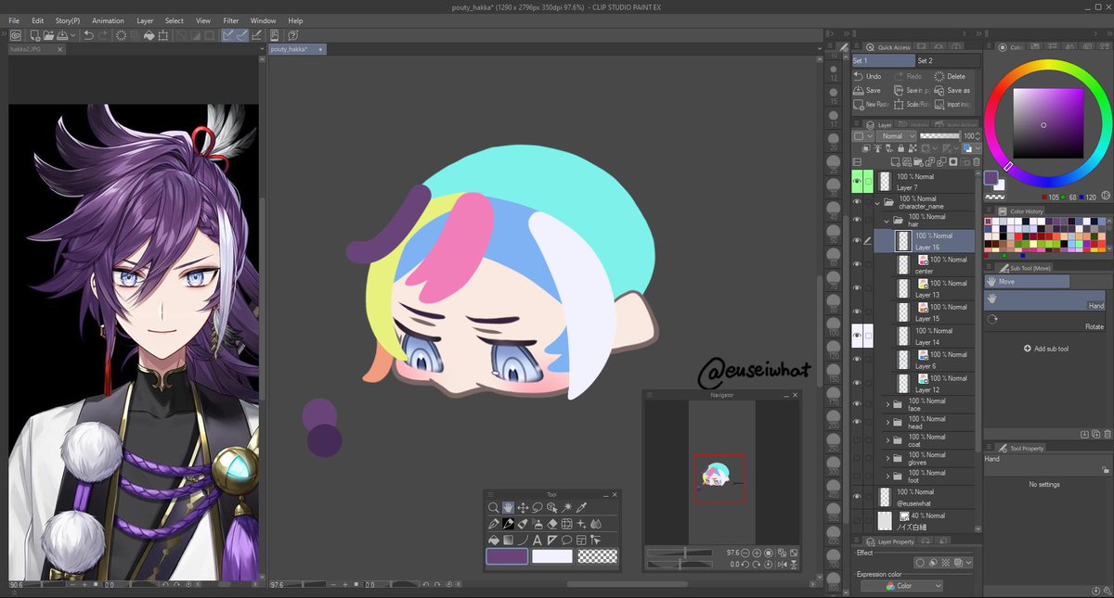The width and height of the screenshot is (1114, 598).
Task: Open the File menu
Action: [14, 20]
